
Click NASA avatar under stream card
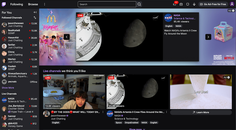point(110,114)
